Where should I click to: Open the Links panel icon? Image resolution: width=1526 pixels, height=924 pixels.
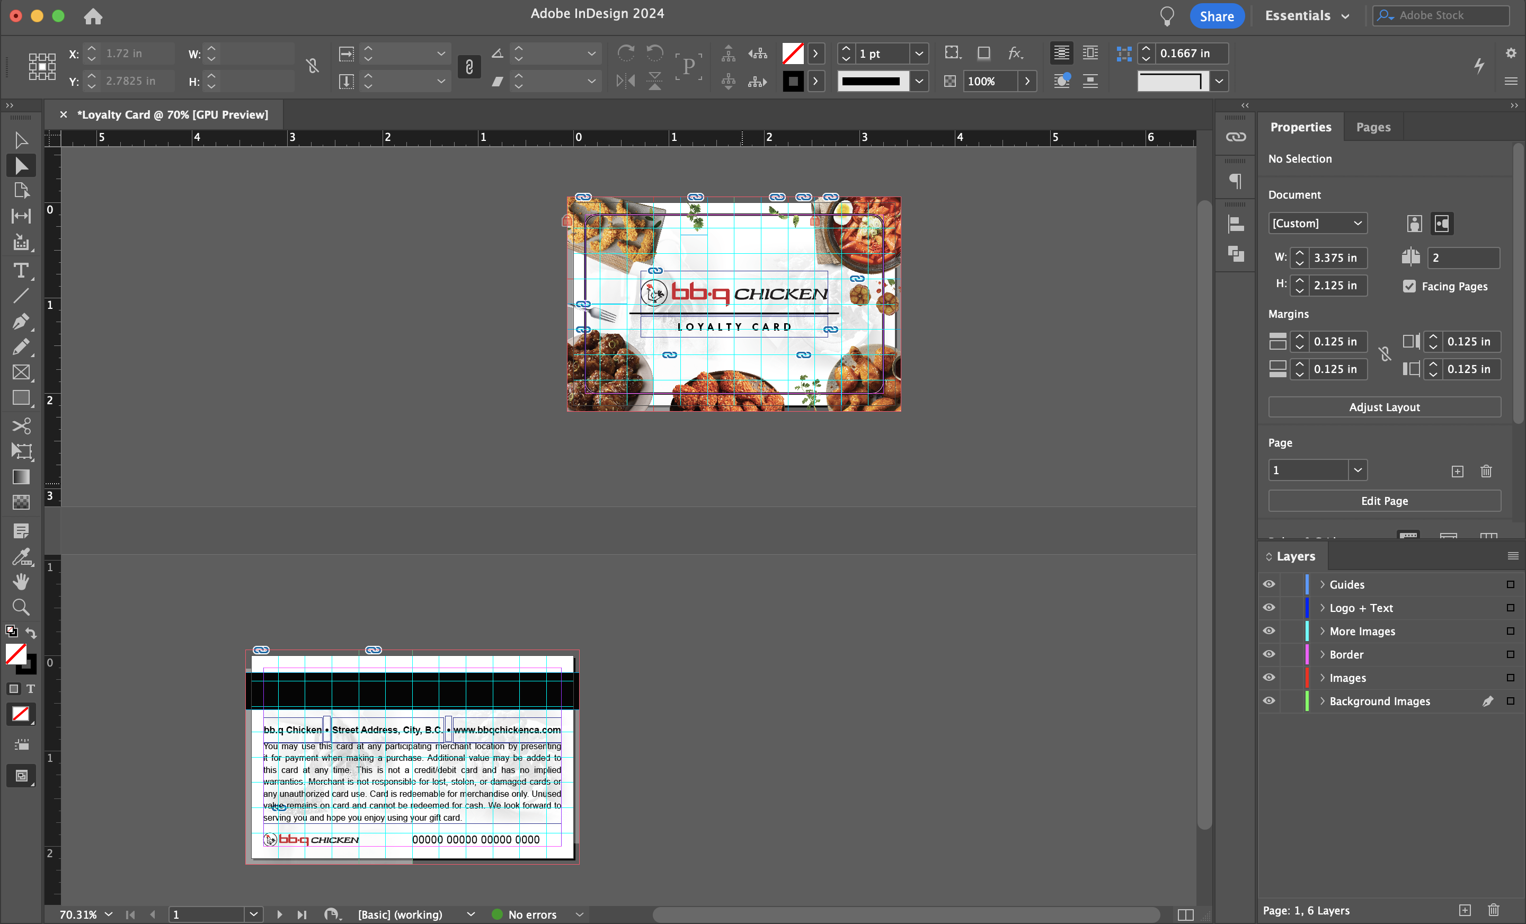pos(1236,137)
